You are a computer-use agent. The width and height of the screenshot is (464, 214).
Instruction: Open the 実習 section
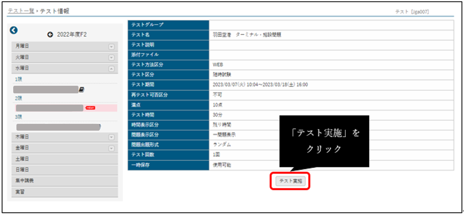(x=65, y=192)
